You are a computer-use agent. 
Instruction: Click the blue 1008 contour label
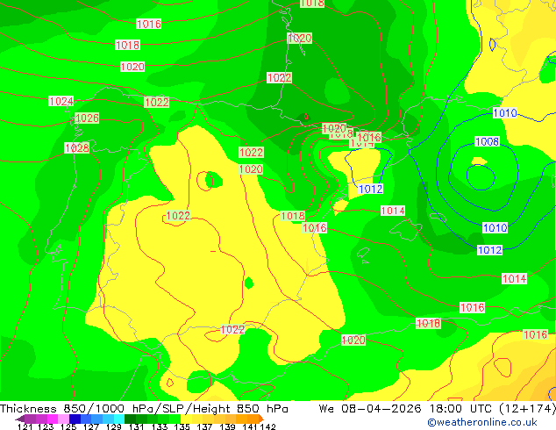(x=488, y=141)
